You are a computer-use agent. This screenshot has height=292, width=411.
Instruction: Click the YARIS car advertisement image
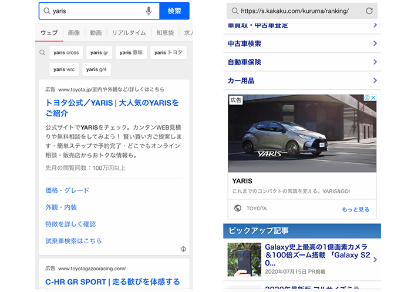pyautogui.click(x=302, y=133)
